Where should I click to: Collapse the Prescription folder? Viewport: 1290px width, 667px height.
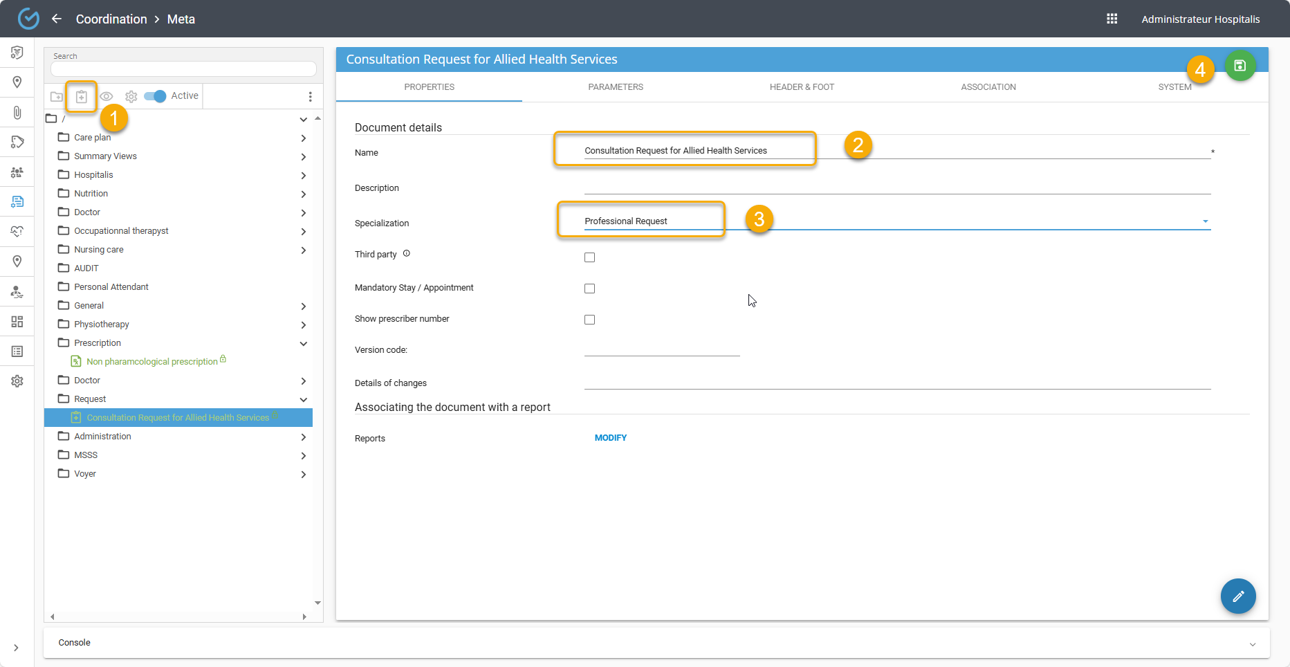point(303,344)
